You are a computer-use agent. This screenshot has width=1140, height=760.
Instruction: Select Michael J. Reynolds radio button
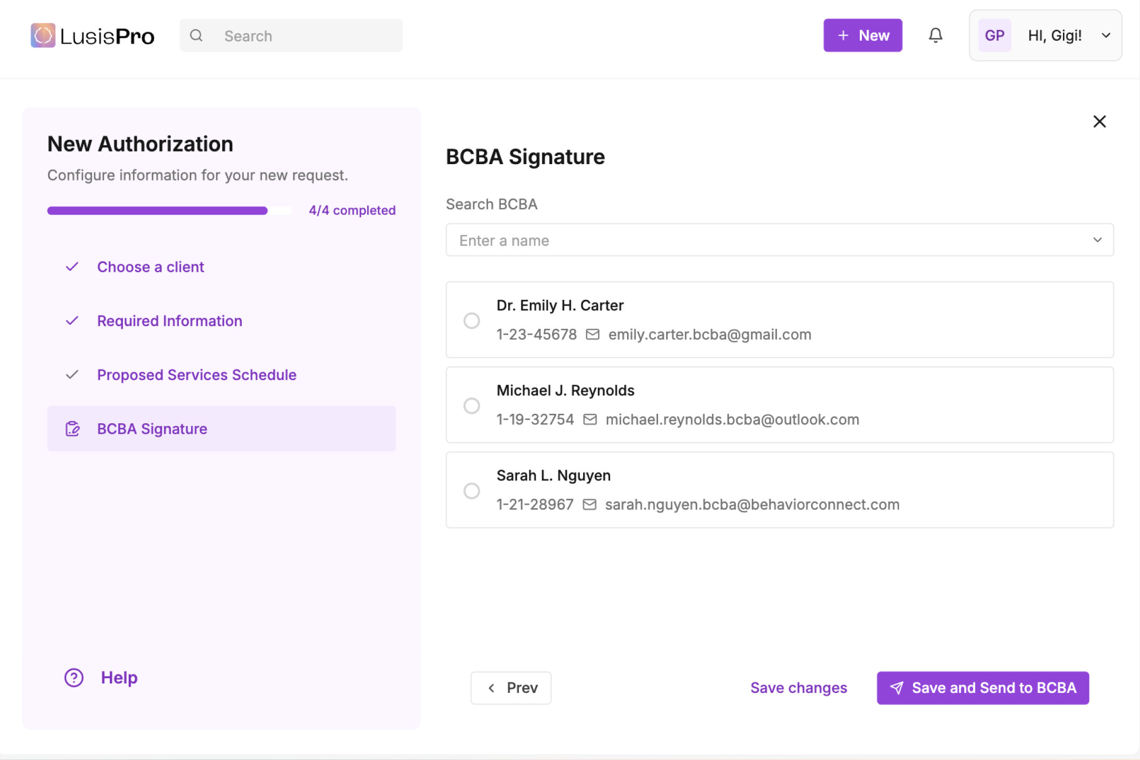(471, 405)
